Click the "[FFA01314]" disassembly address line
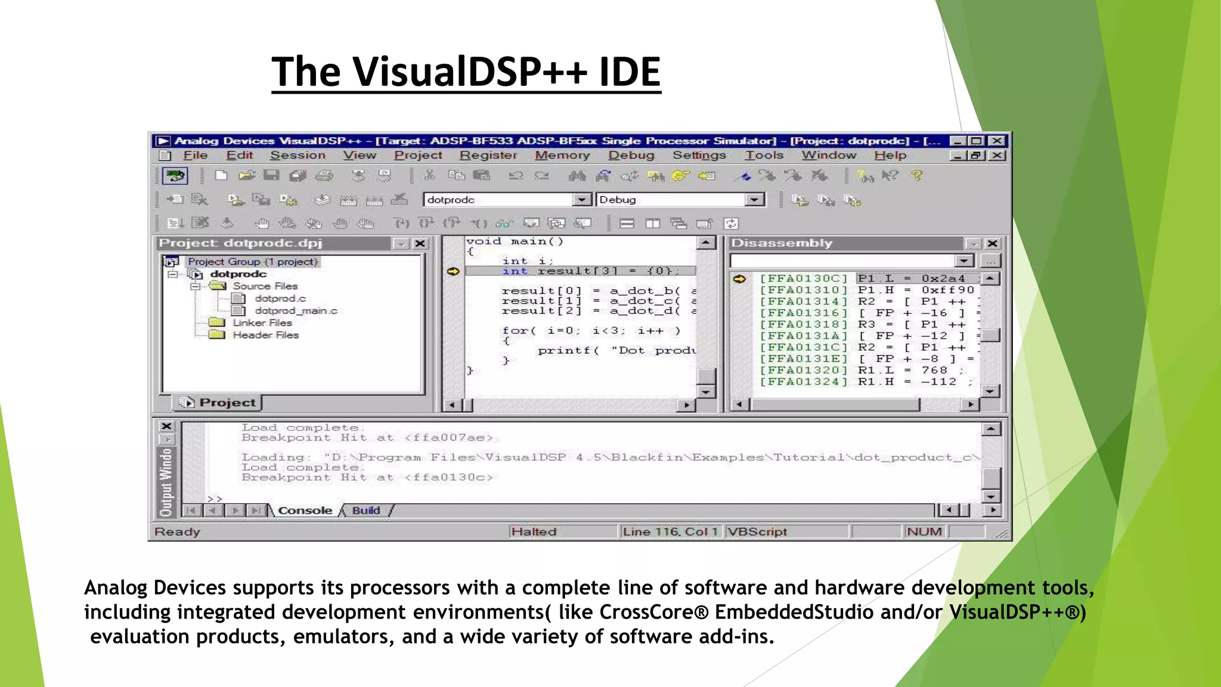1221x687 pixels. point(802,302)
